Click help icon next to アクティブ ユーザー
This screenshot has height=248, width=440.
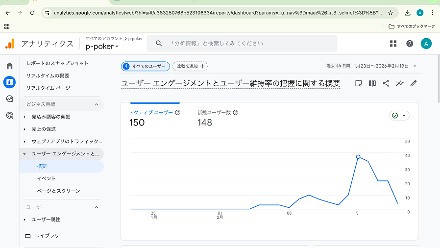[x=178, y=113]
